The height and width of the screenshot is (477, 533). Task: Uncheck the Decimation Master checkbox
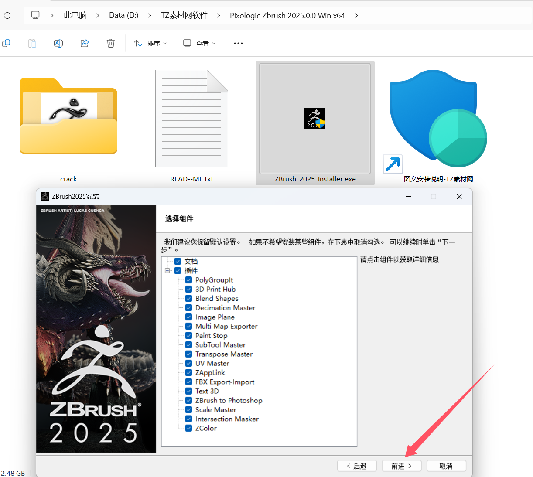(188, 308)
